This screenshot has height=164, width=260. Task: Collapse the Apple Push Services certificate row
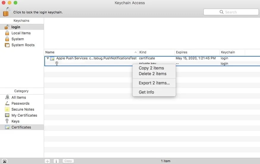point(48,58)
